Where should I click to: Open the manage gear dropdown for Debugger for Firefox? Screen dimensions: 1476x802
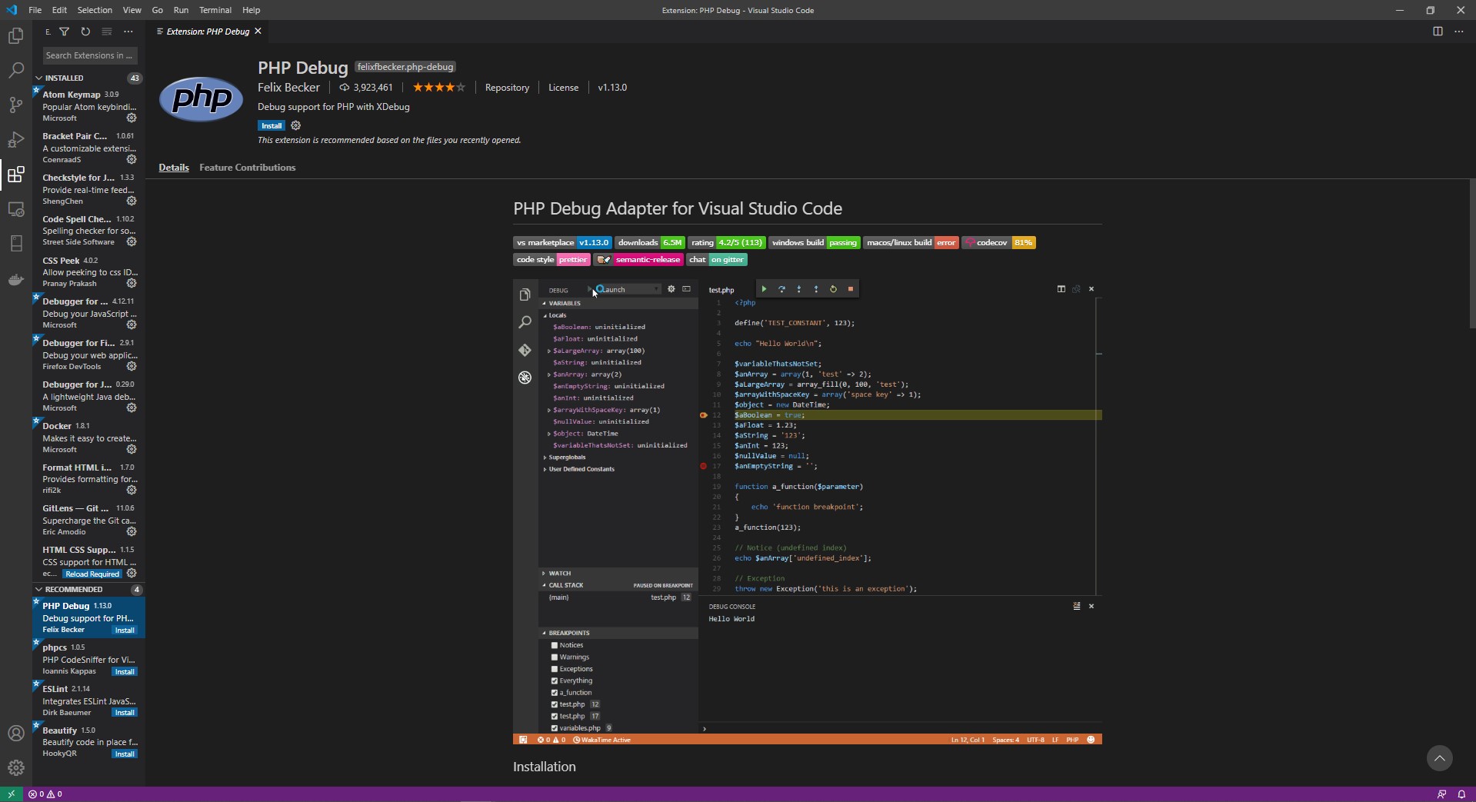(132, 367)
